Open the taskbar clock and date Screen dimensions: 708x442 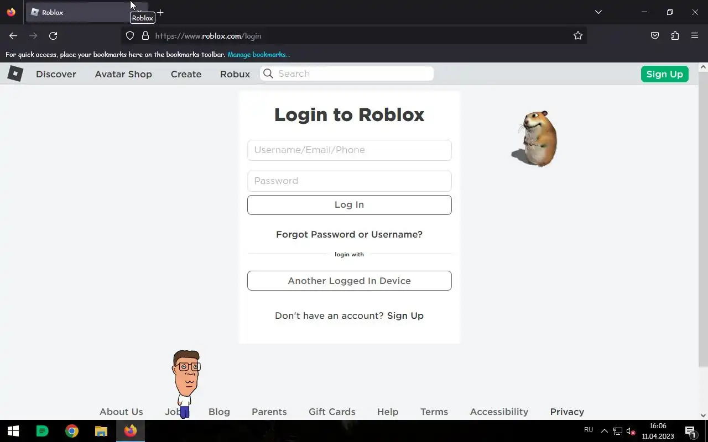(x=658, y=431)
